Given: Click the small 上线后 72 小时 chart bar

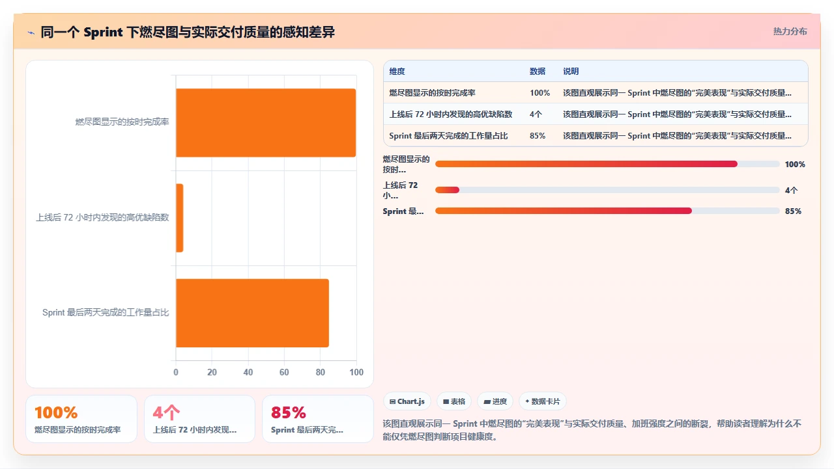Looking at the screenshot, I should click(x=179, y=218).
